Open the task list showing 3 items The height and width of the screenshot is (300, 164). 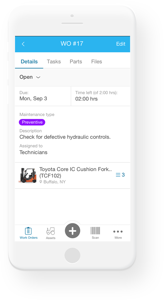click(120, 175)
